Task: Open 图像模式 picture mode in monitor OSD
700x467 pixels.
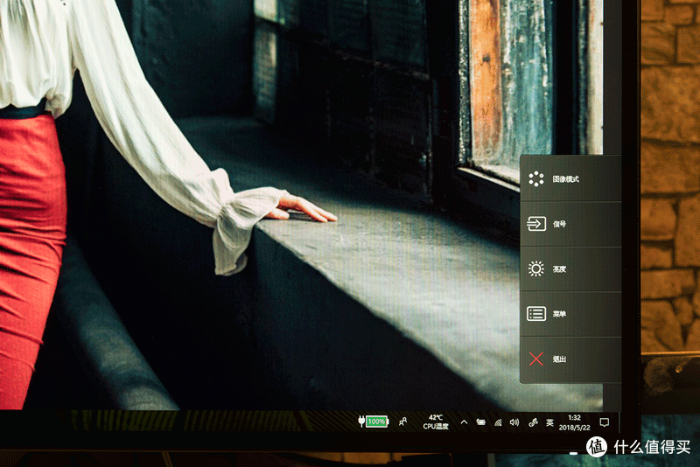Action: [x=570, y=179]
